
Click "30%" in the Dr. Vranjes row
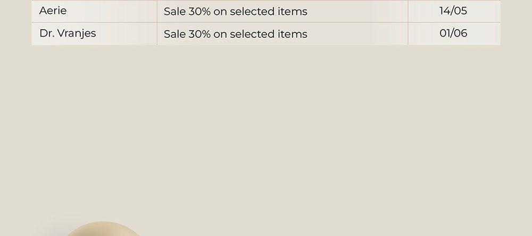coord(199,34)
